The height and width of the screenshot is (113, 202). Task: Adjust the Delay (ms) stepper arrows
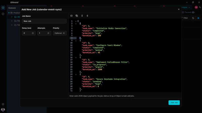point(33,33)
